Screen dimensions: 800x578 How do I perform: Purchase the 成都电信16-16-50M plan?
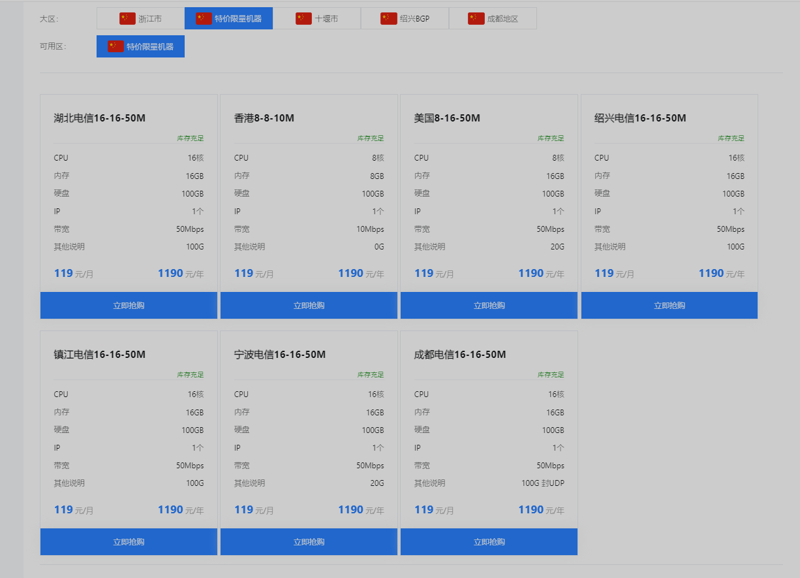[489, 542]
